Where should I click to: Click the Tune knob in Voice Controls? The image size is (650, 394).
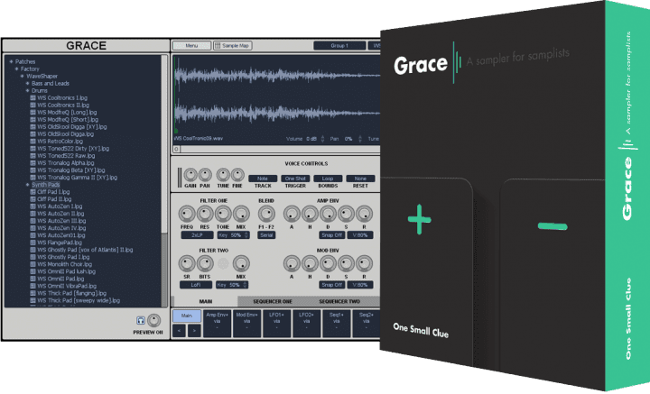(223, 175)
